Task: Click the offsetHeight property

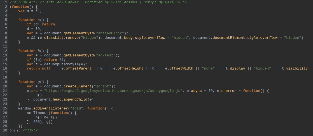Action: pyautogui.click(x=130, y=68)
